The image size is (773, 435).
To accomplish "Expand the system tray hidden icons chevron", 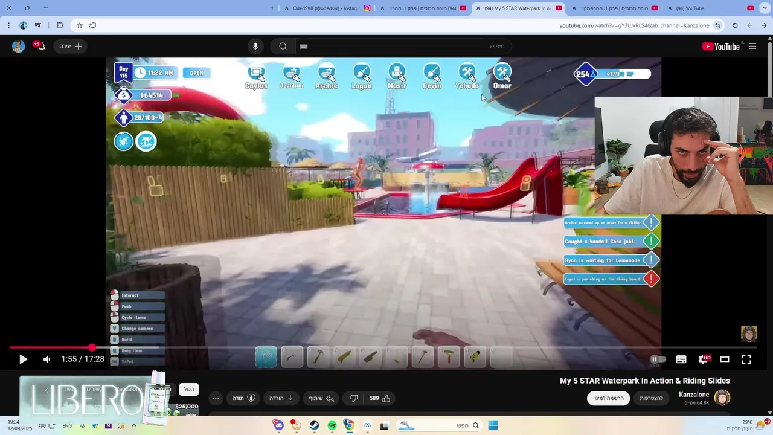I will pyautogui.click(x=134, y=425).
